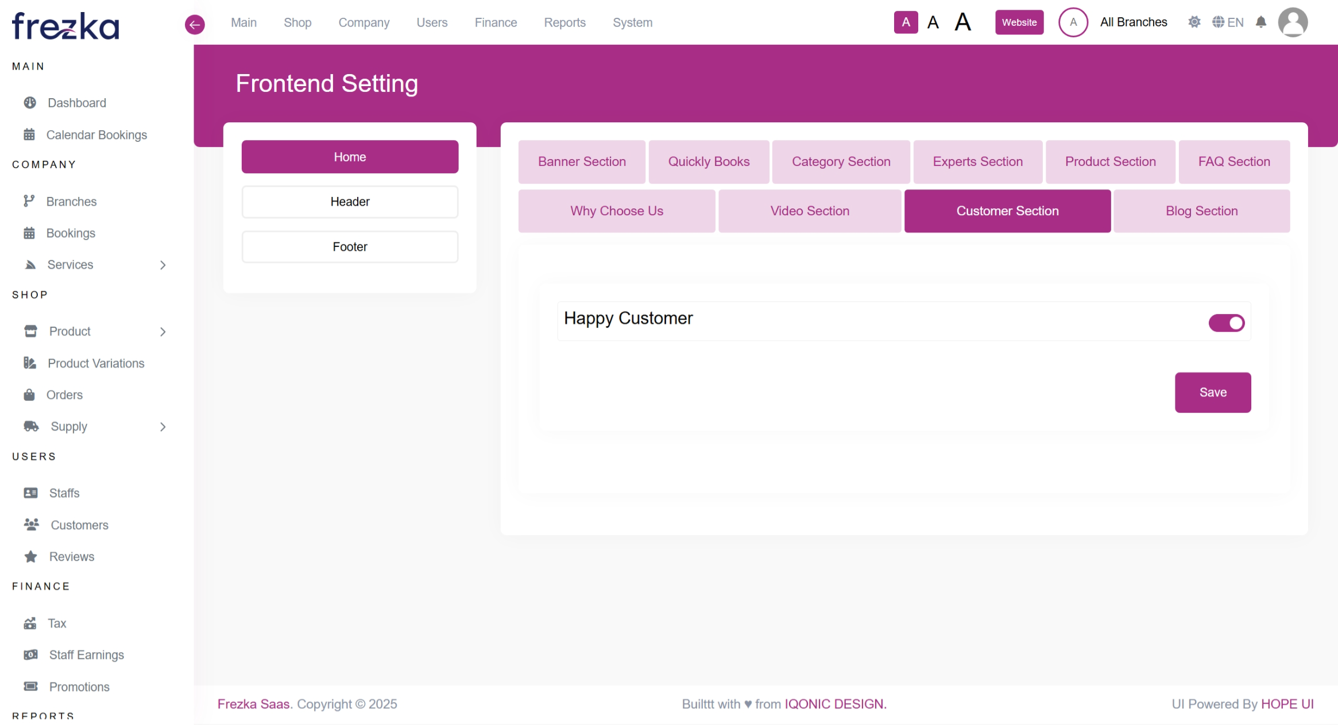The width and height of the screenshot is (1338, 725).
Task: Toggle the Happy Customer switch
Action: (x=1226, y=323)
